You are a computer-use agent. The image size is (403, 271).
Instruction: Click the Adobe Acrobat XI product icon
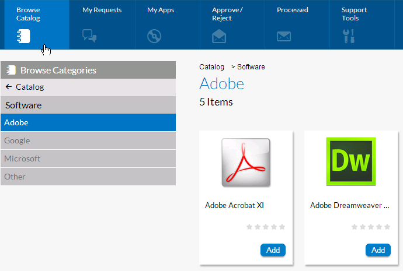click(x=246, y=162)
